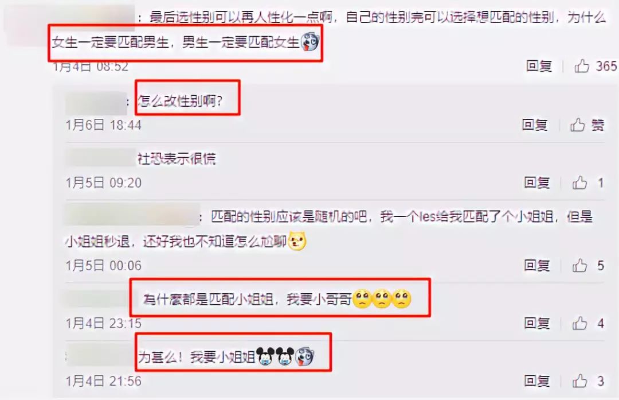
Task: Click 回复 on the 1月4日 08:52 comment
Action: click(x=539, y=65)
